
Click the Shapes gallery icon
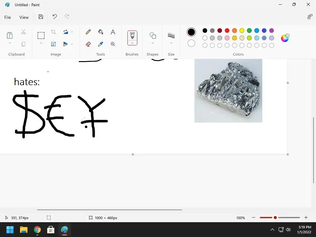(152, 35)
